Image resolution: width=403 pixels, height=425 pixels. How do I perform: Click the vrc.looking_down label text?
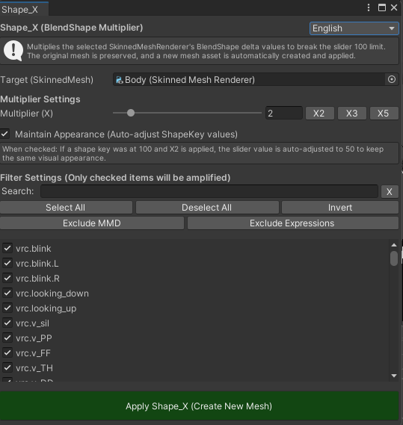click(52, 294)
